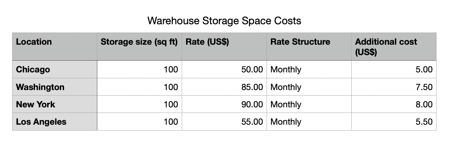Select the 8.00 additional cost cell

[394, 104]
